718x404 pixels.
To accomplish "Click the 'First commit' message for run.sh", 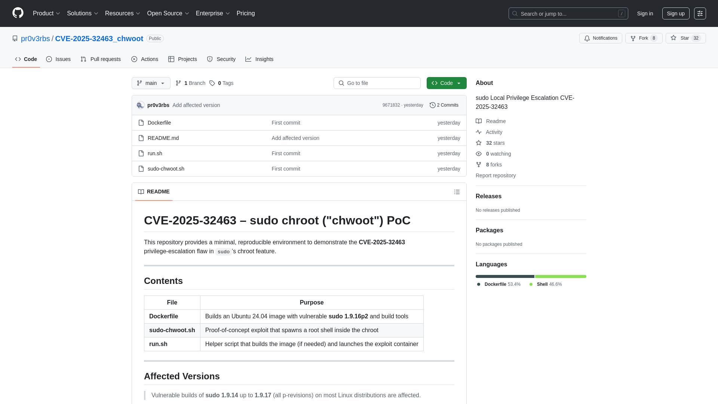I will (x=286, y=153).
